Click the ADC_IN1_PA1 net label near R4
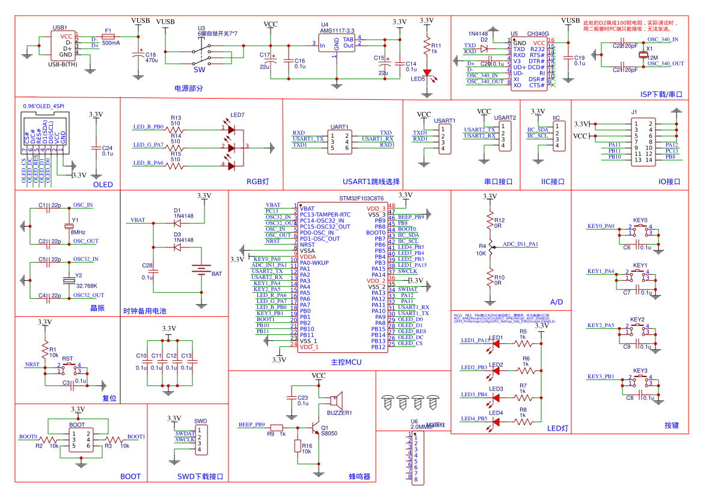Viewport: 703px width, 498px height. [x=520, y=244]
